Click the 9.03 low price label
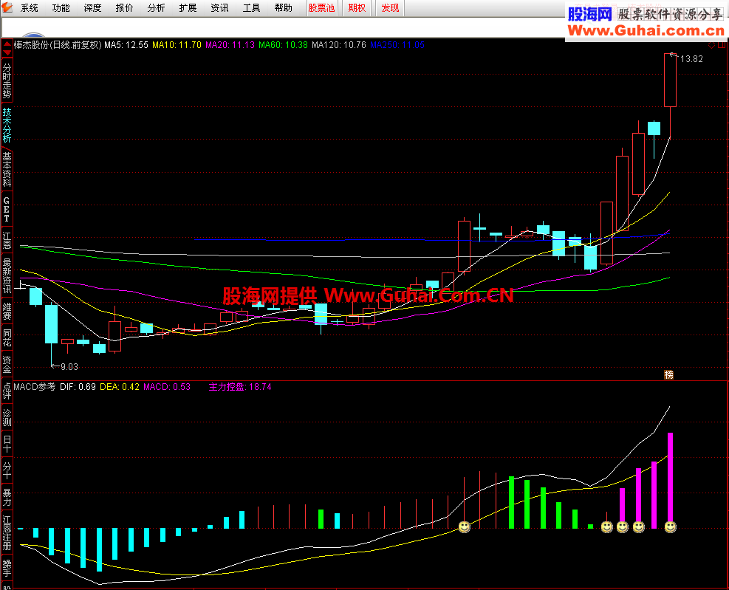729x590 pixels. click(69, 367)
